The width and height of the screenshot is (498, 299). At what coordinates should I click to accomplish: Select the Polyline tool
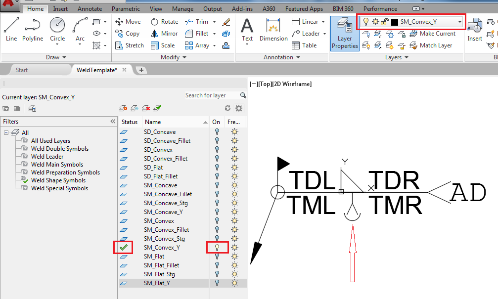[x=33, y=29]
